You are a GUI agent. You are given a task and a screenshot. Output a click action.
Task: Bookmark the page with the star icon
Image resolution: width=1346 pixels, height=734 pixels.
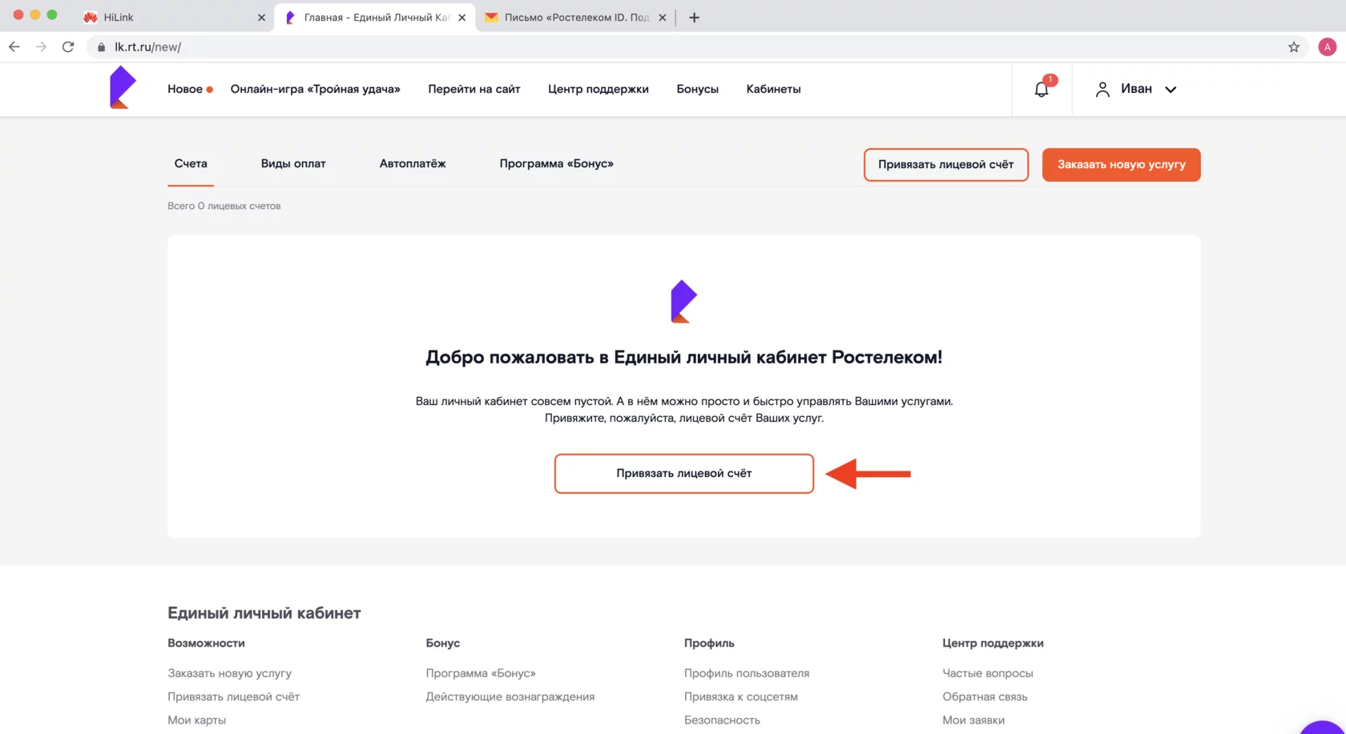pyautogui.click(x=1294, y=46)
